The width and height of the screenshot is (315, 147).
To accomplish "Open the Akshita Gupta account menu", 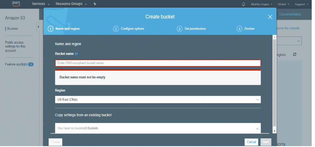I will coord(262,4).
